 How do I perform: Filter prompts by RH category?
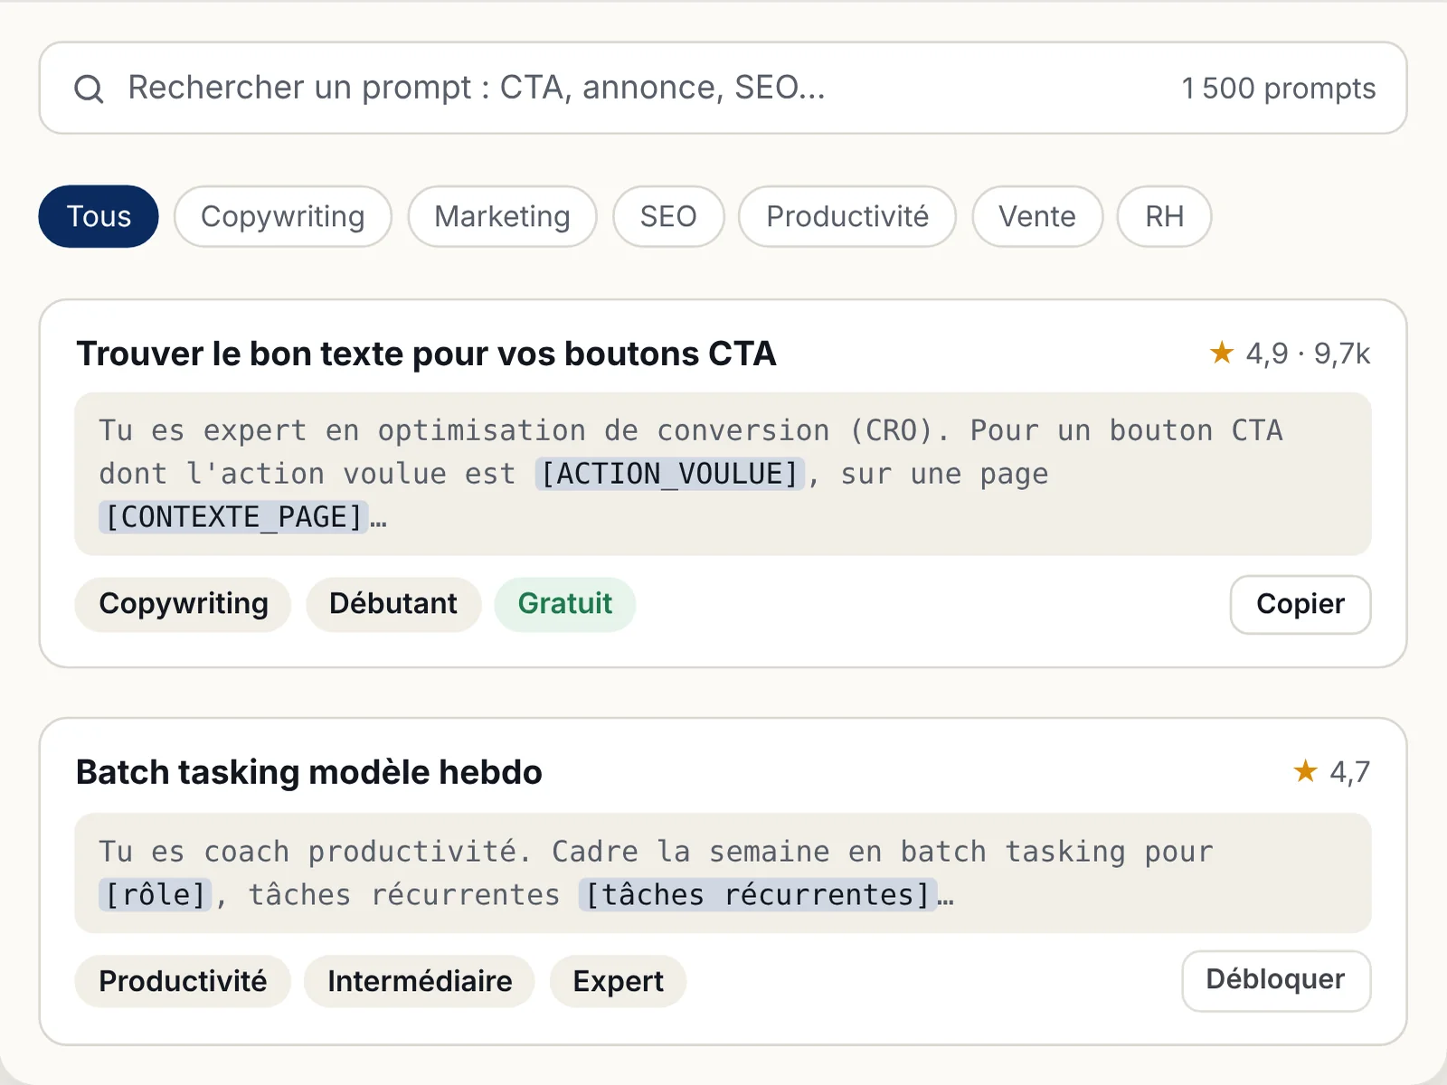coord(1164,216)
